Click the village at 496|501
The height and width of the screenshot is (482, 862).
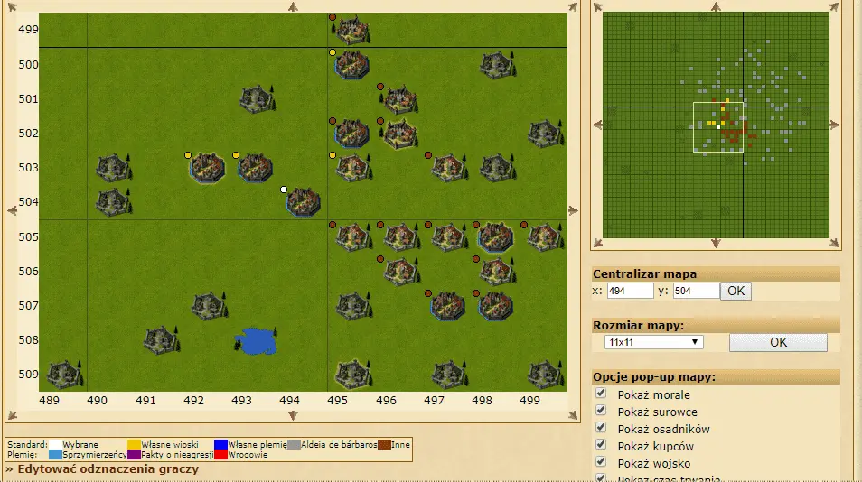coord(400,98)
